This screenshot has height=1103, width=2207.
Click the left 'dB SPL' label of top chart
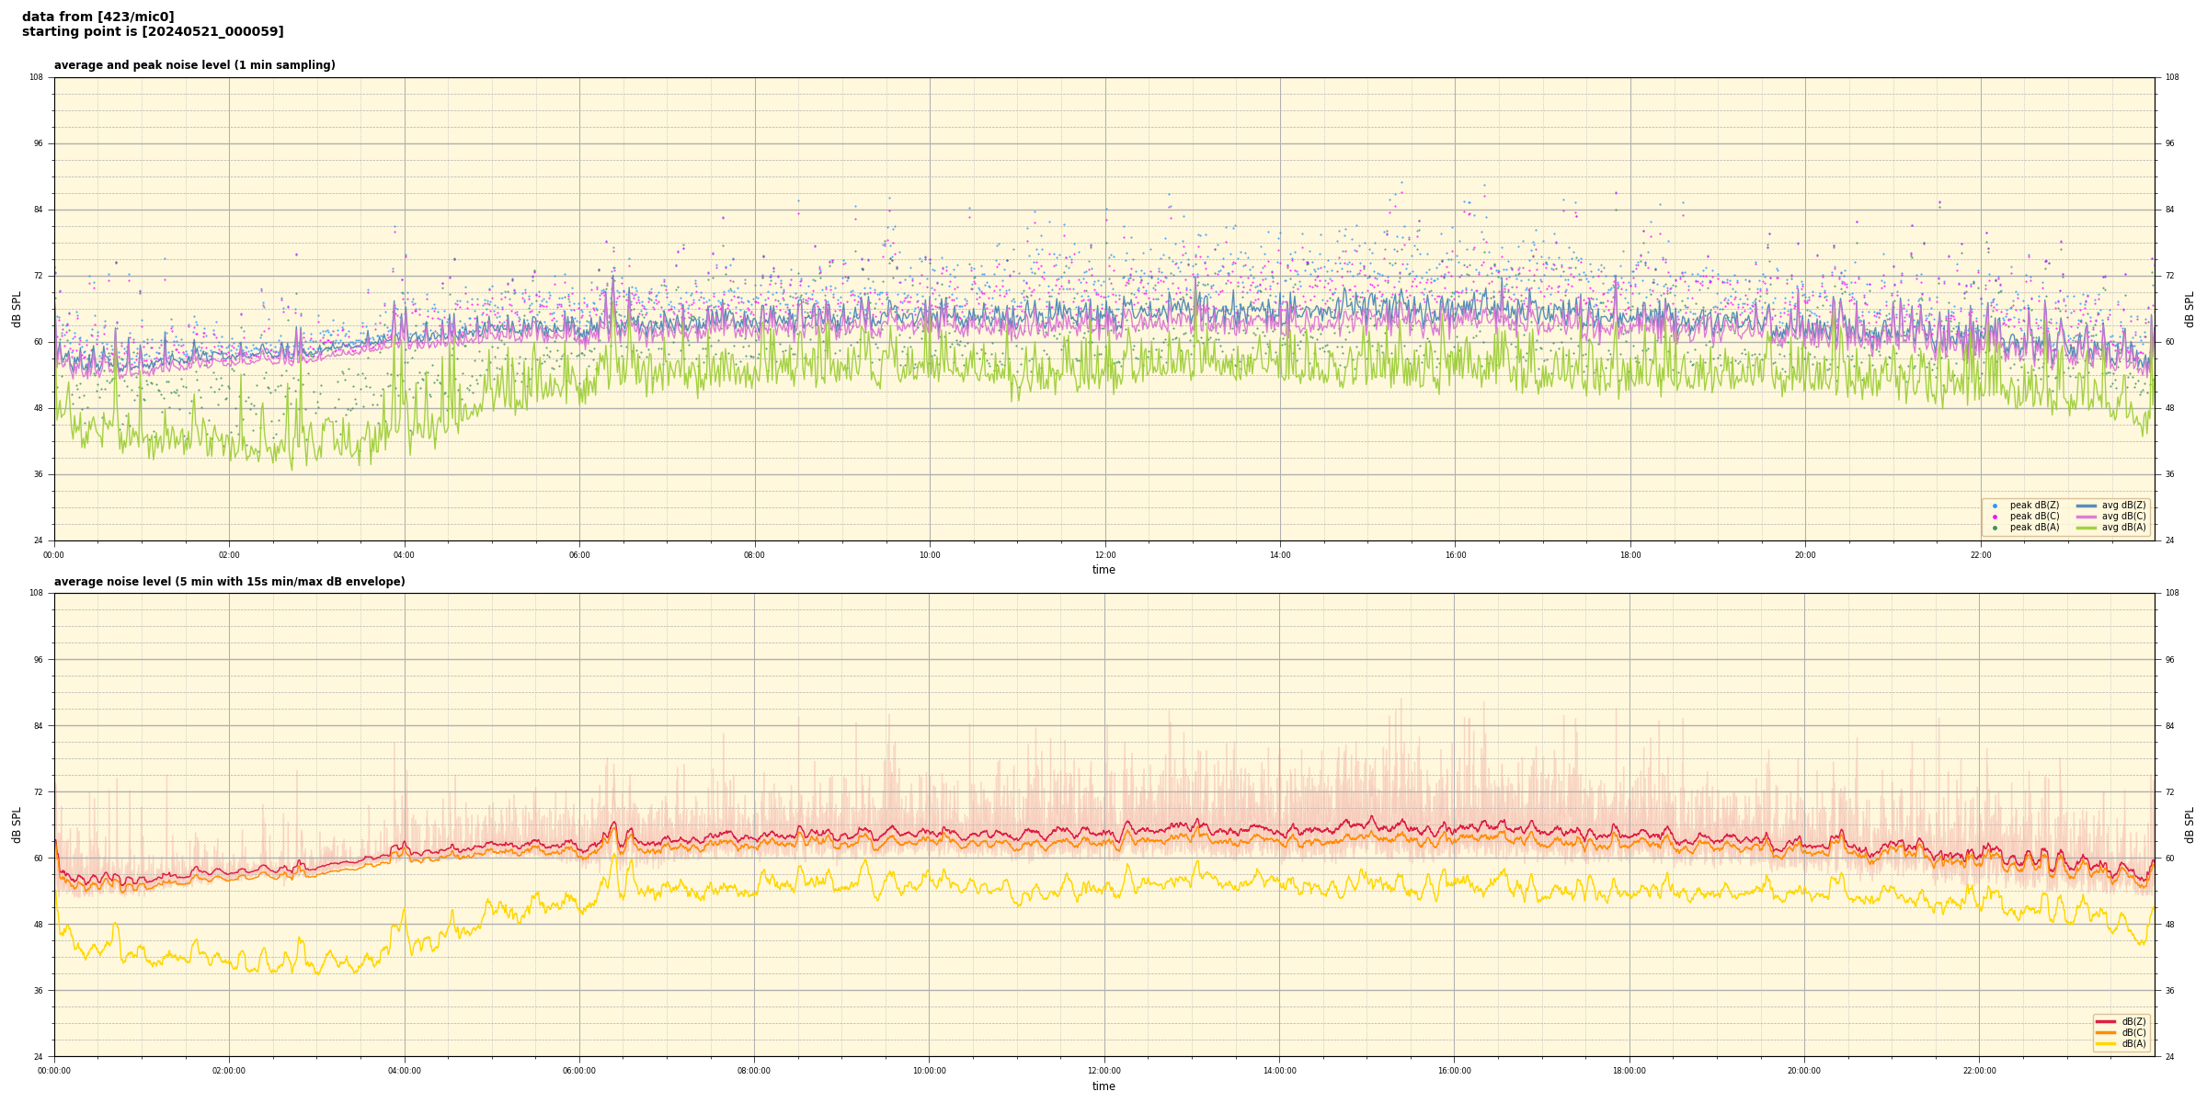pyautogui.click(x=17, y=309)
